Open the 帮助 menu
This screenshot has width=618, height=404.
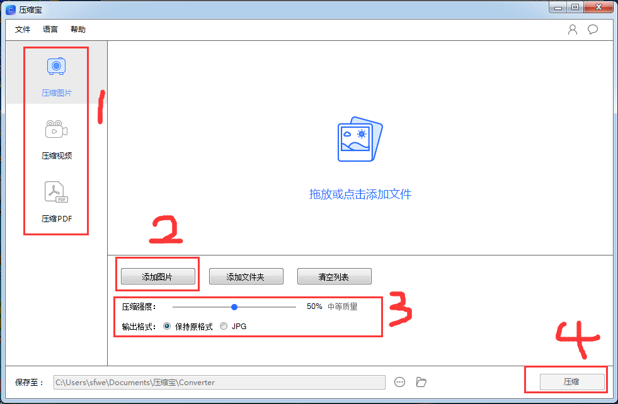point(77,30)
